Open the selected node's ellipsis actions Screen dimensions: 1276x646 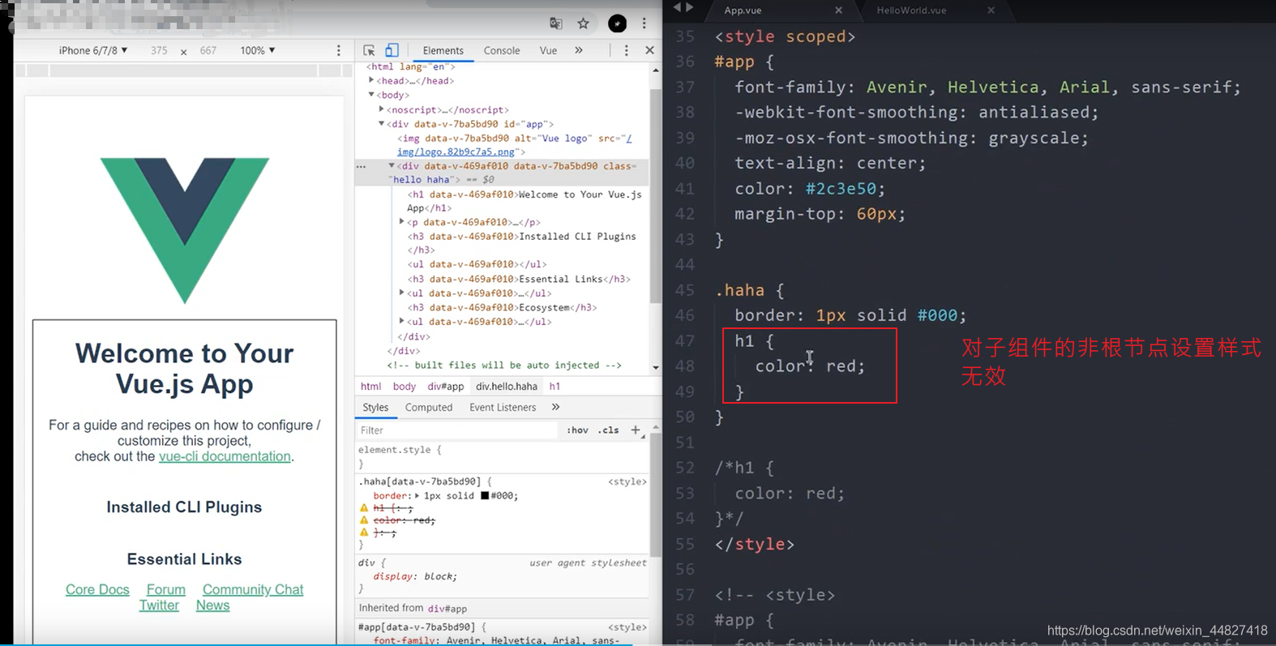pos(362,166)
